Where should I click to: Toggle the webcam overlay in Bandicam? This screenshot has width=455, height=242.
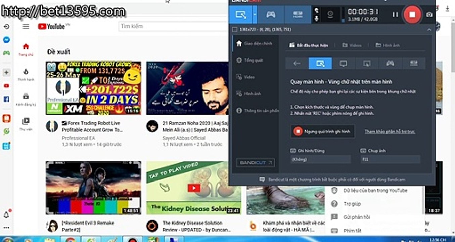pos(330,14)
